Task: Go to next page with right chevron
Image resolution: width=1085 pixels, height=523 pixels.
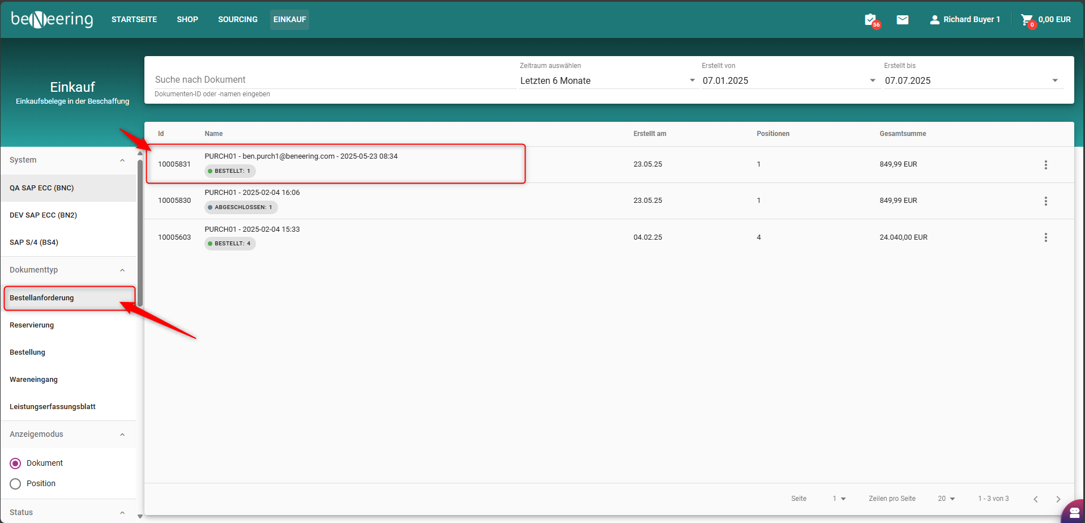Action: [x=1058, y=499]
